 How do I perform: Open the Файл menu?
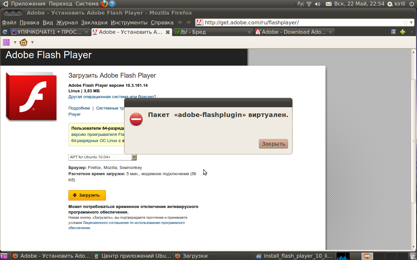(x=9, y=22)
